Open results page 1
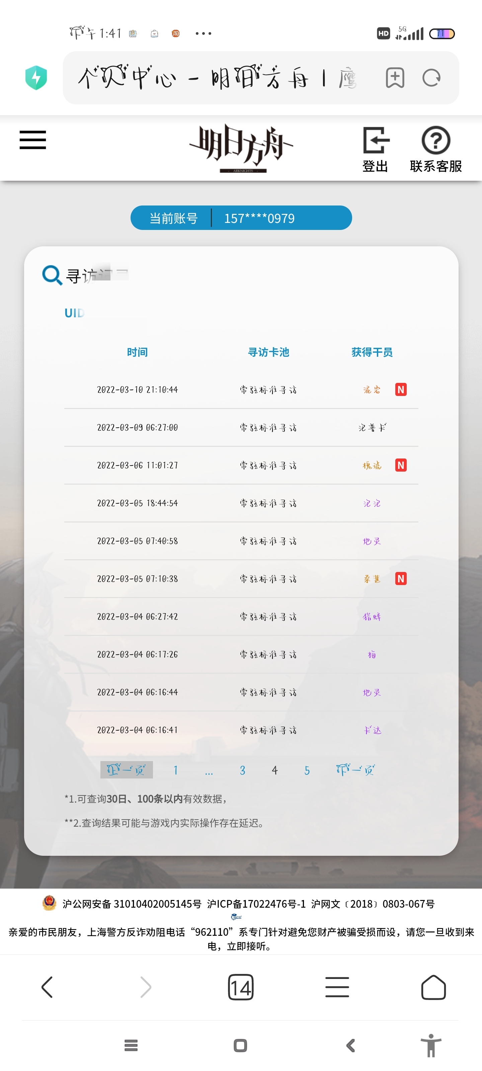This screenshot has height=1071, width=482. [175, 770]
